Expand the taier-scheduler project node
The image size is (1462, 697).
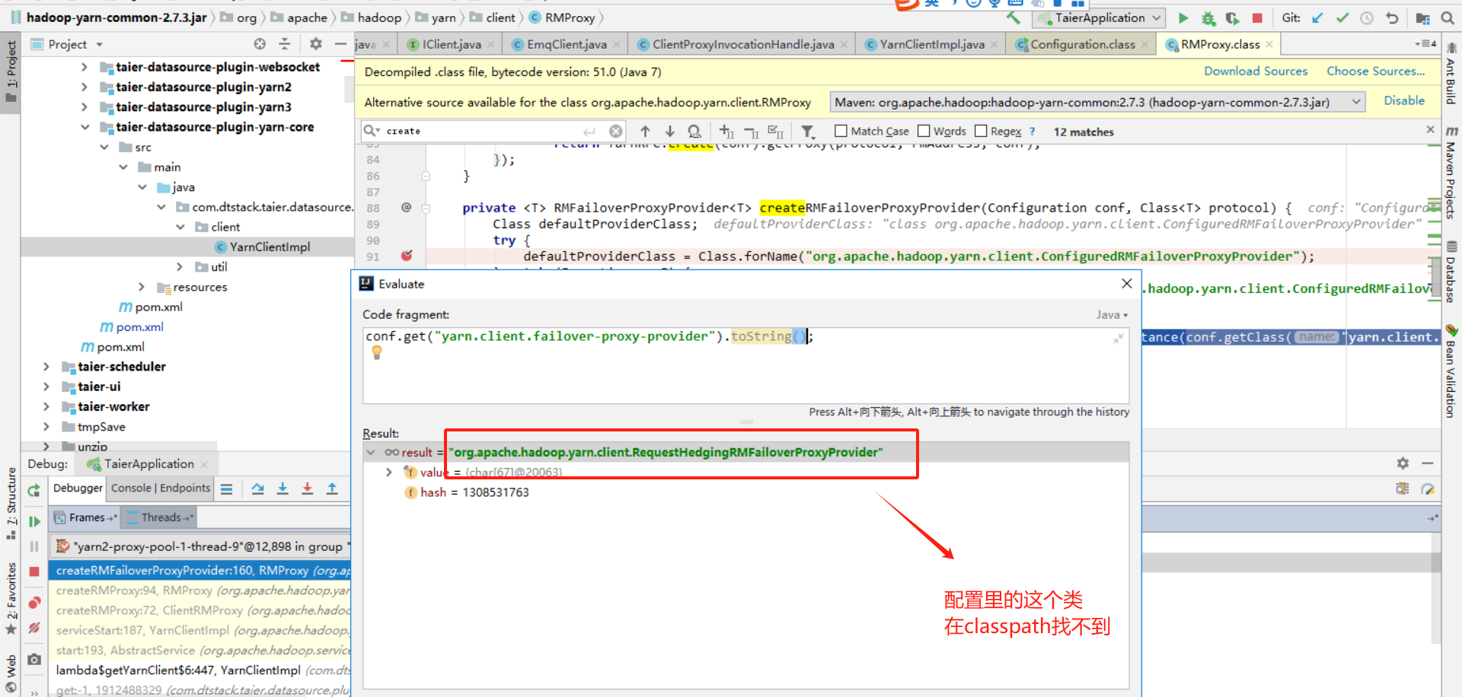pos(46,366)
